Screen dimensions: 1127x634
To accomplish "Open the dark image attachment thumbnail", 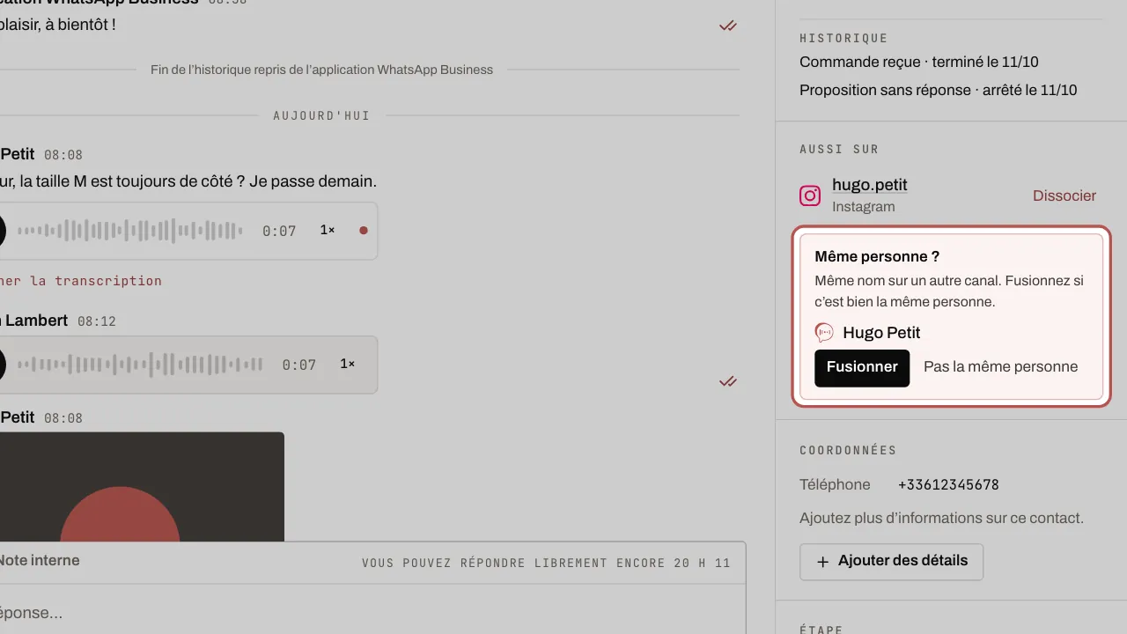I will [x=142, y=486].
